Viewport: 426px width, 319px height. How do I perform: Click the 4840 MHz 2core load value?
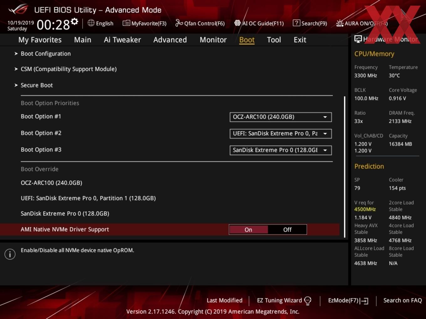point(400,218)
